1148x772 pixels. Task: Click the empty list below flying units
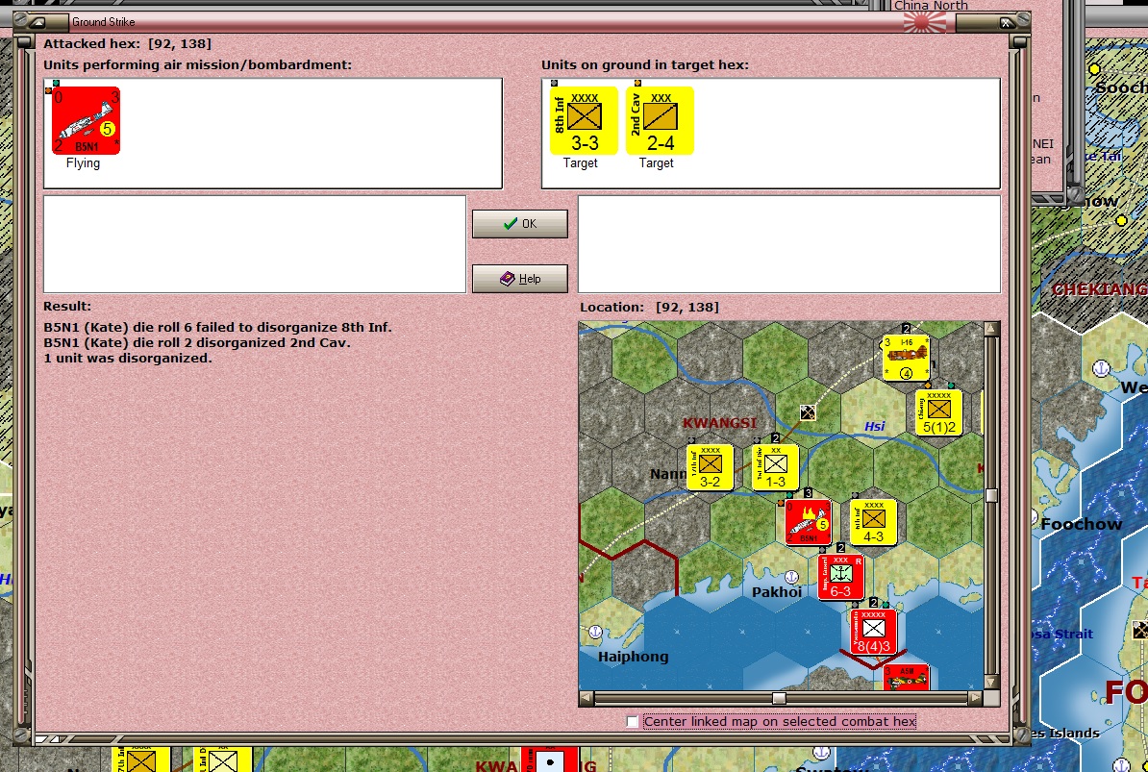click(255, 243)
